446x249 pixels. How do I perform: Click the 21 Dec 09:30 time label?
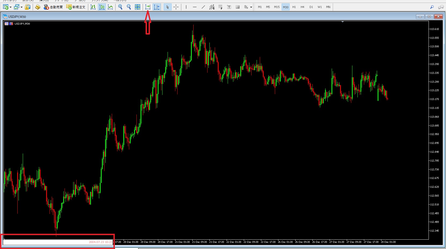click(x=200, y=242)
